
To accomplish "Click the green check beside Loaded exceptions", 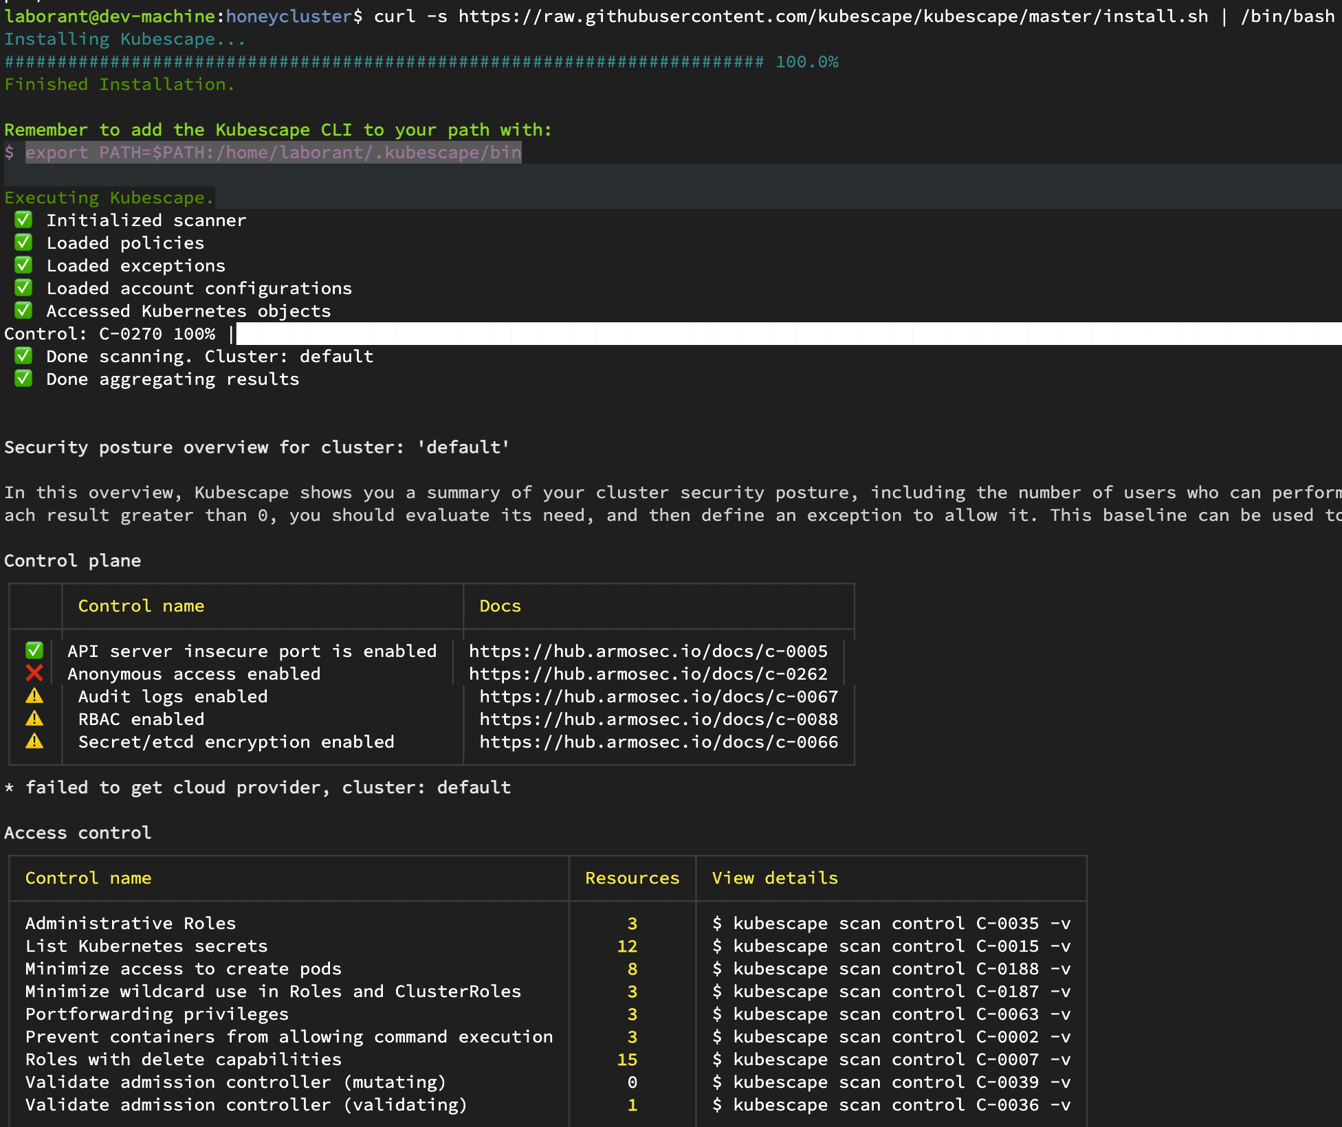I will click(x=23, y=265).
